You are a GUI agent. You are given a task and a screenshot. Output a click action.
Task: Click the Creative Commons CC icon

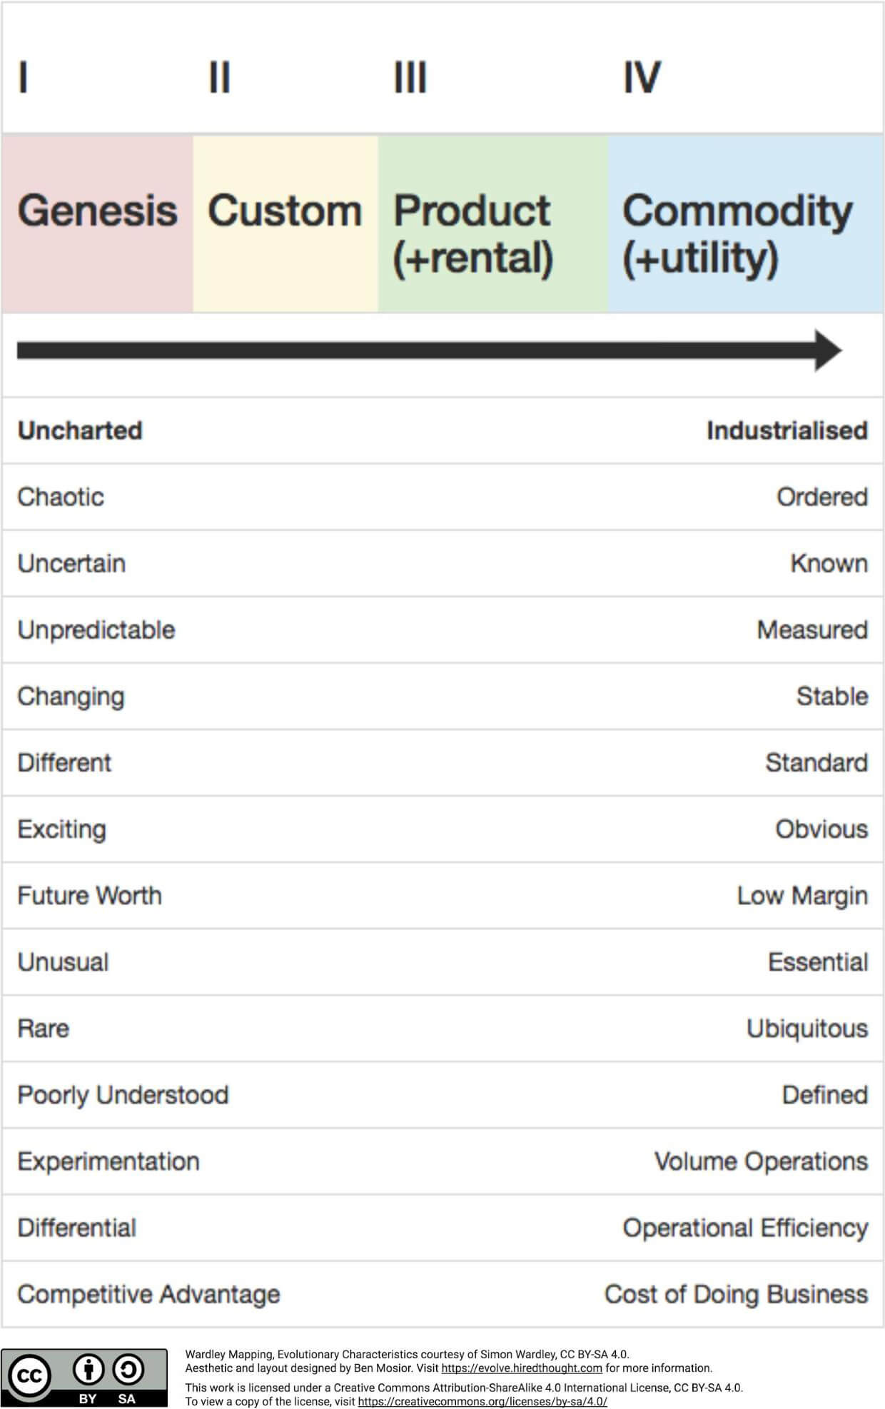pyautogui.click(x=29, y=1375)
